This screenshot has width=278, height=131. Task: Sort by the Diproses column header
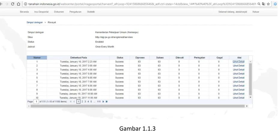point(140,57)
